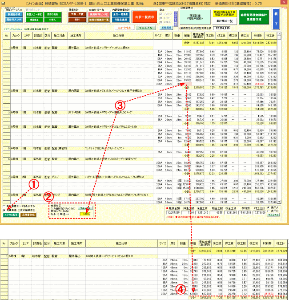The height and width of the screenshot is (300, 289).
Task: Open 積算詳細 (現在未記録) panel button
Action: tap(195, 17)
